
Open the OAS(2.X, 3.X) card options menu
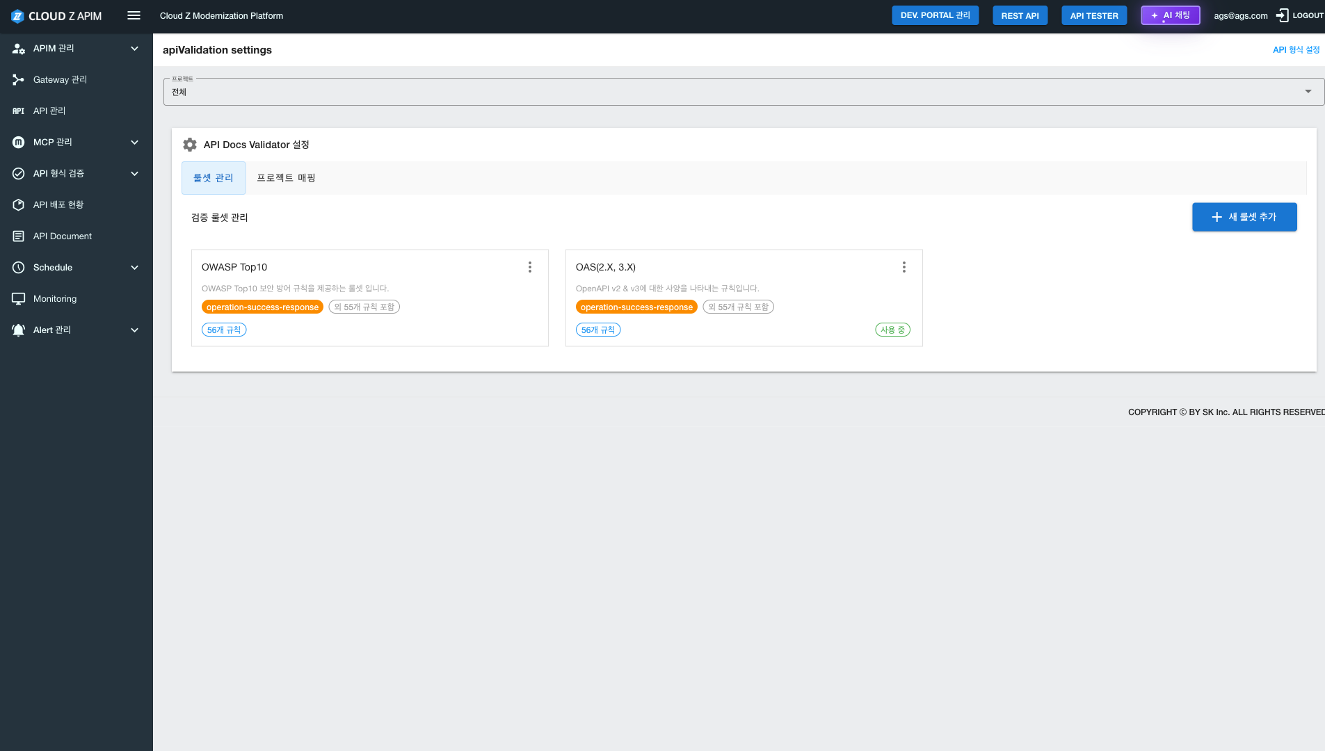pos(904,267)
